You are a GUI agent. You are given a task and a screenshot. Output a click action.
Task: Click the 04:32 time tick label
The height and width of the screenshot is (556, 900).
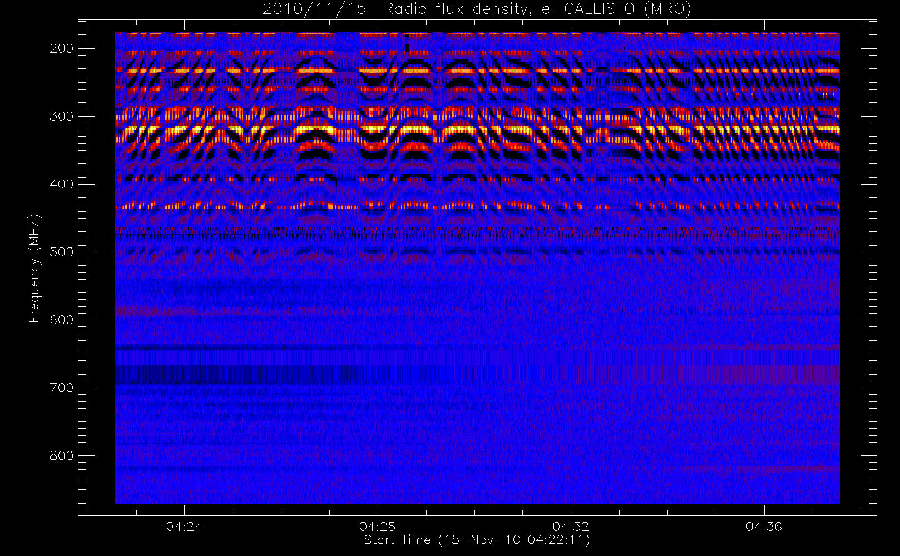(571, 526)
